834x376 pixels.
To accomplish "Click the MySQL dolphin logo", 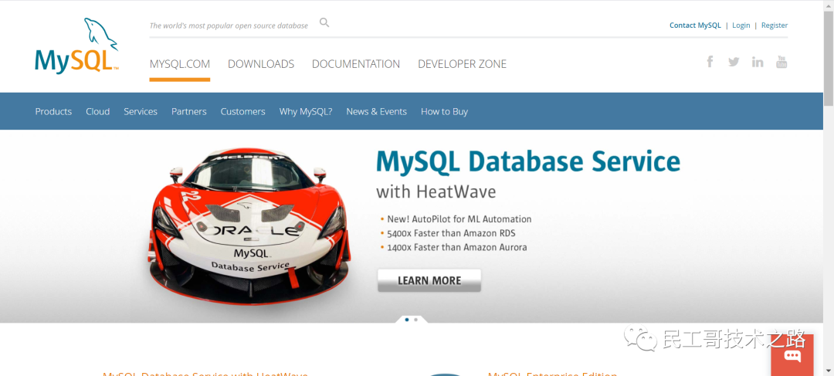I will click(76, 46).
